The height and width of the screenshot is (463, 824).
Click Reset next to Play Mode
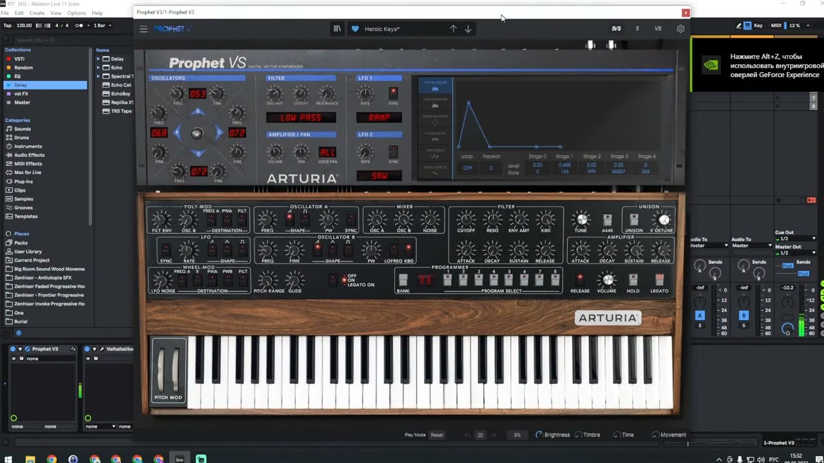point(437,435)
